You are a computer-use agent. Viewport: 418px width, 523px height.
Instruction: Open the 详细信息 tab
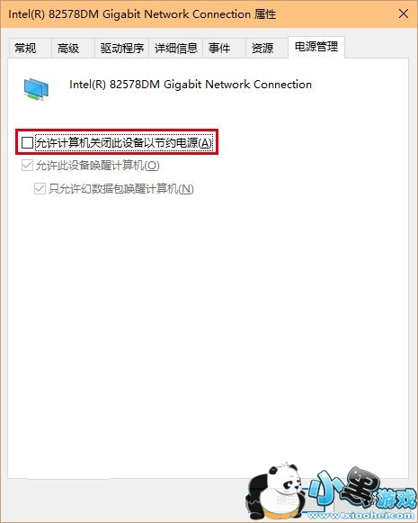(x=175, y=49)
